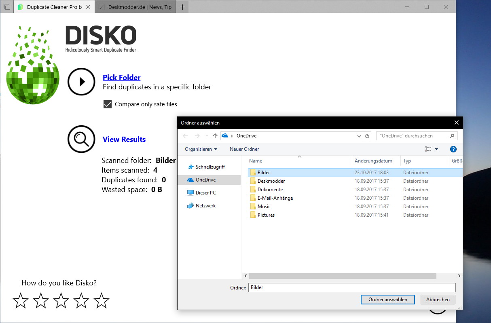
Task: Open dialog help question mark
Action: coord(453,149)
